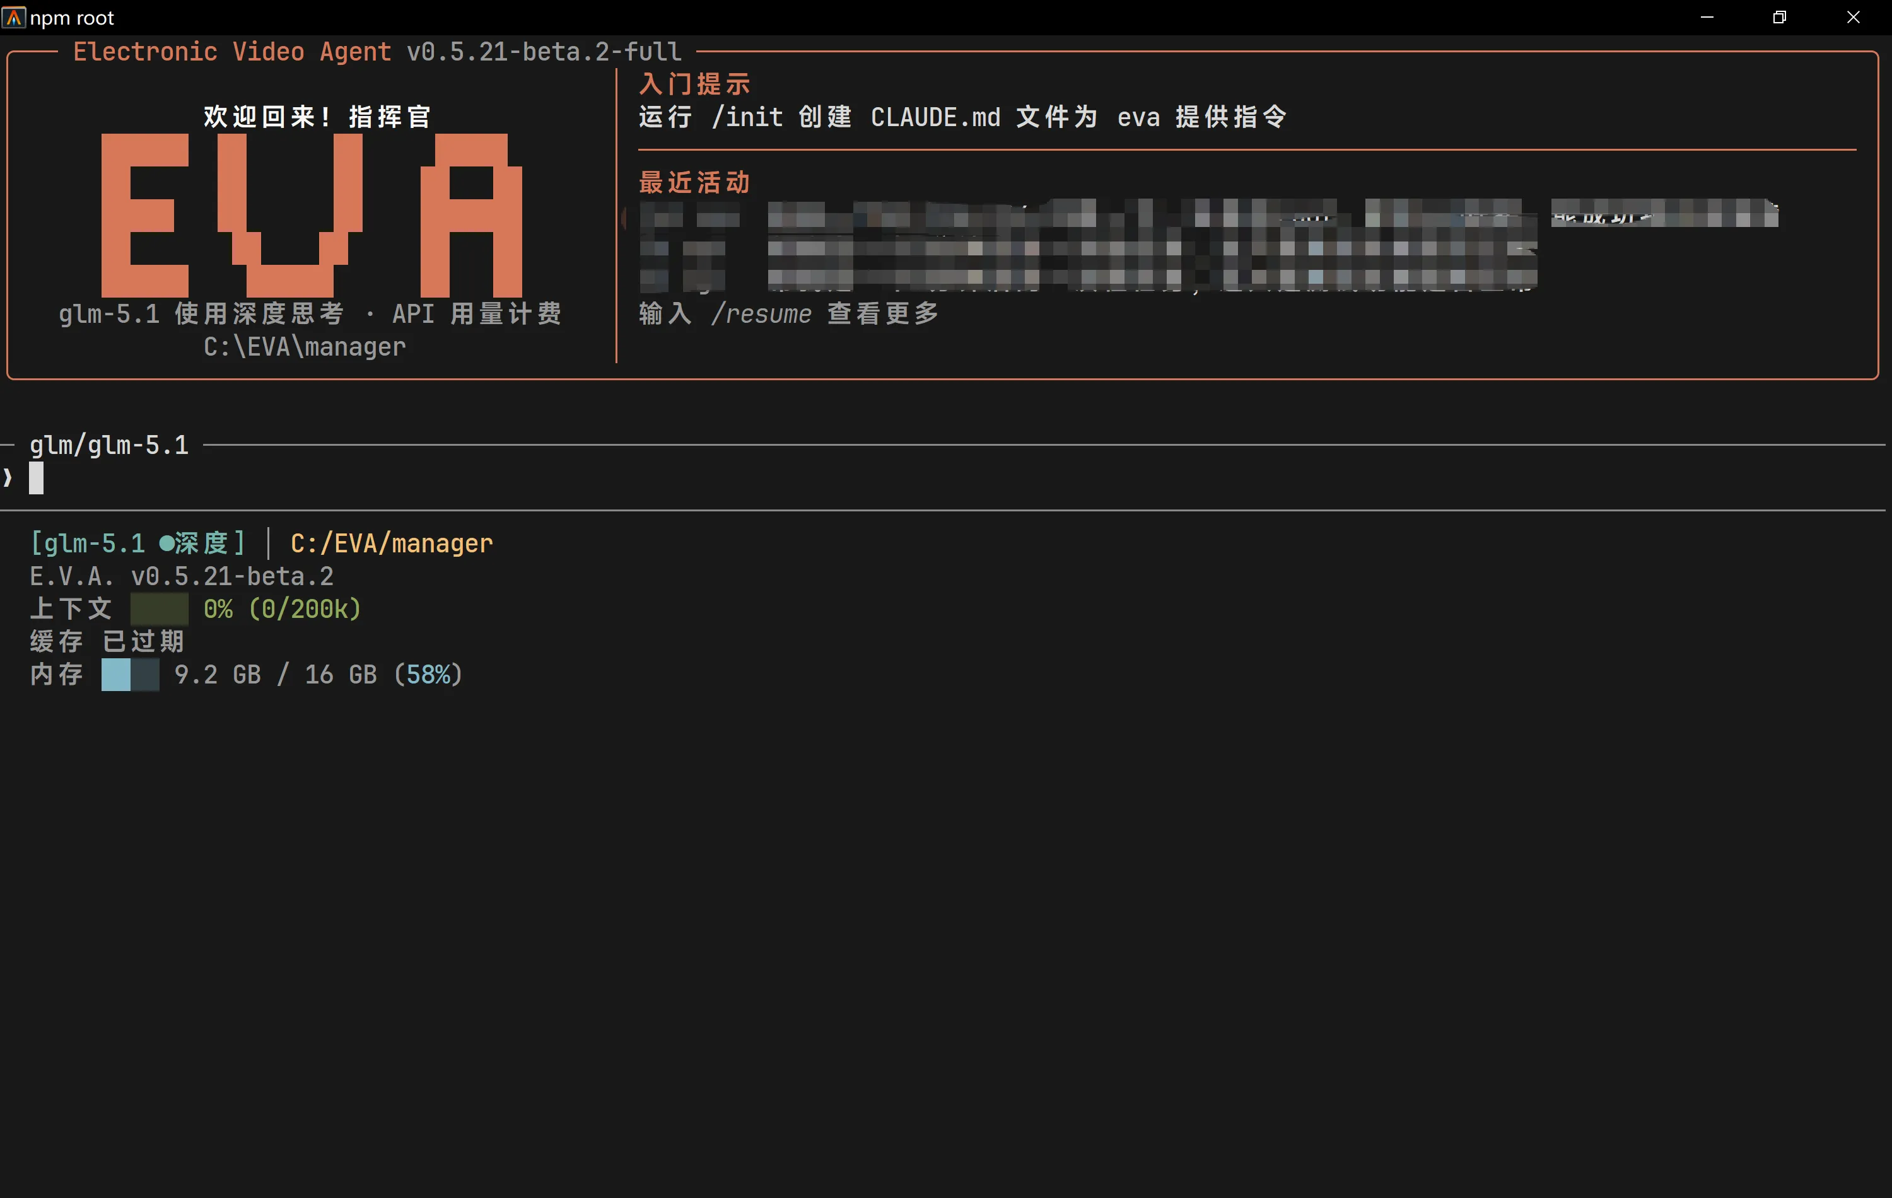Click '查看更多' after /resume
This screenshot has width=1892, height=1198.
coord(884,313)
